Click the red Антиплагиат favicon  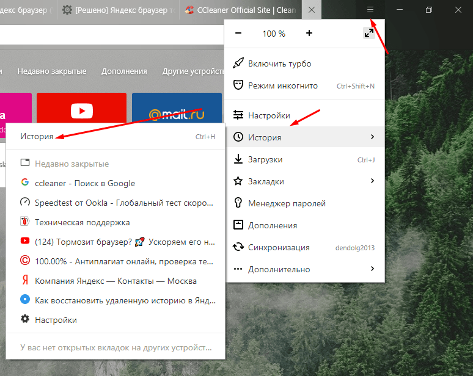point(25,260)
